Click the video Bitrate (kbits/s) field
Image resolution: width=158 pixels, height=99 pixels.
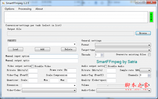pos(33,70)
